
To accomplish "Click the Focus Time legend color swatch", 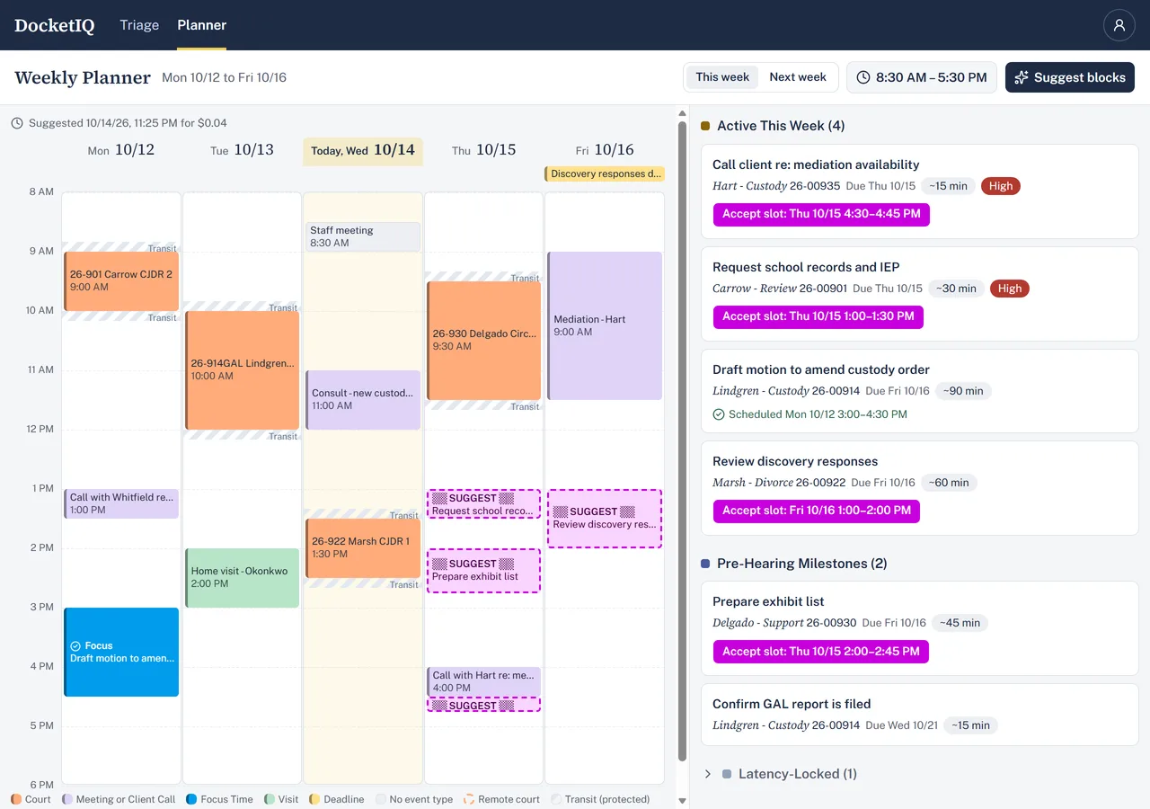I will point(191,799).
